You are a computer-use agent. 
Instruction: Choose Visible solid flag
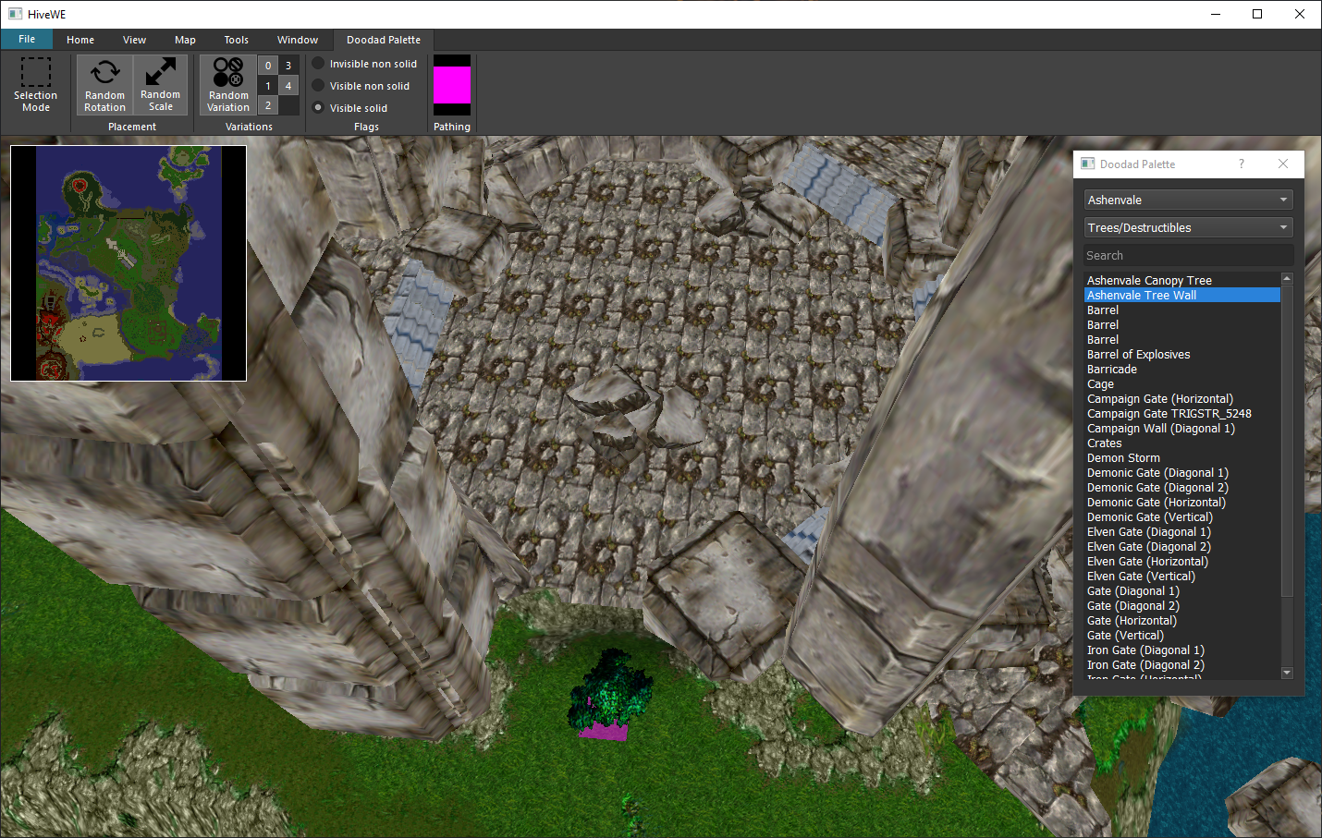[x=350, y=108]
